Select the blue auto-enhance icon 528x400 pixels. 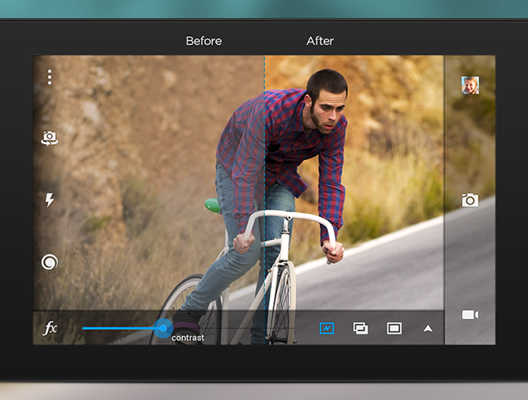pyautogui.click(x=327, y=328)
